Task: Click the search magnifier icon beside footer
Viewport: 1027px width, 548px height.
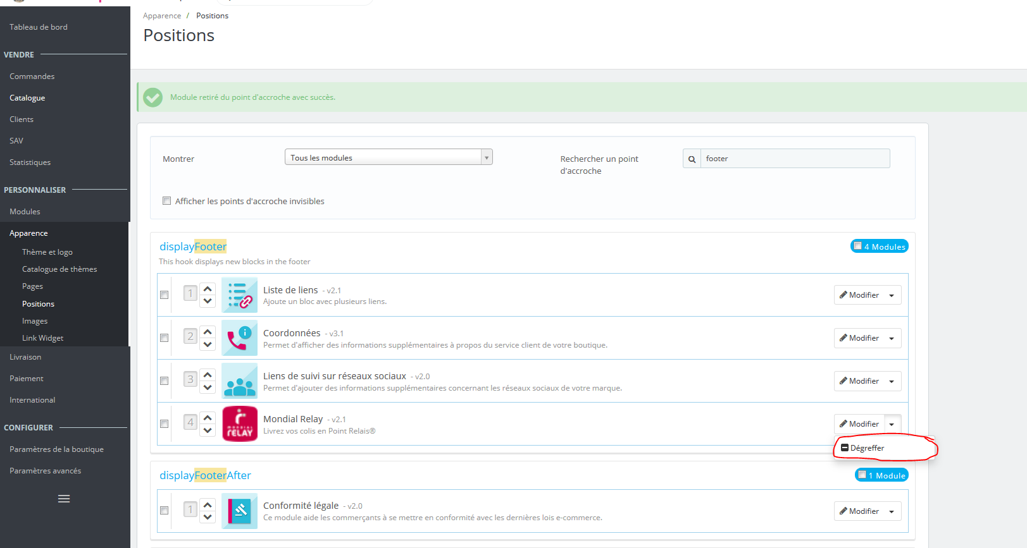Action: point(692,159)
